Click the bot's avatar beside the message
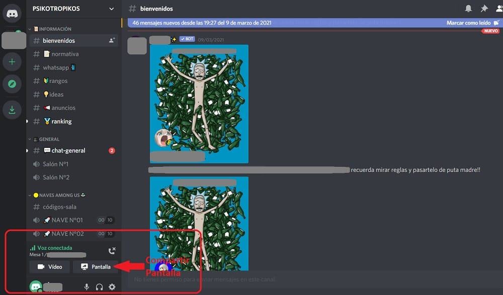The width and height of the screenshot is (503, 295). coord(137,46)
